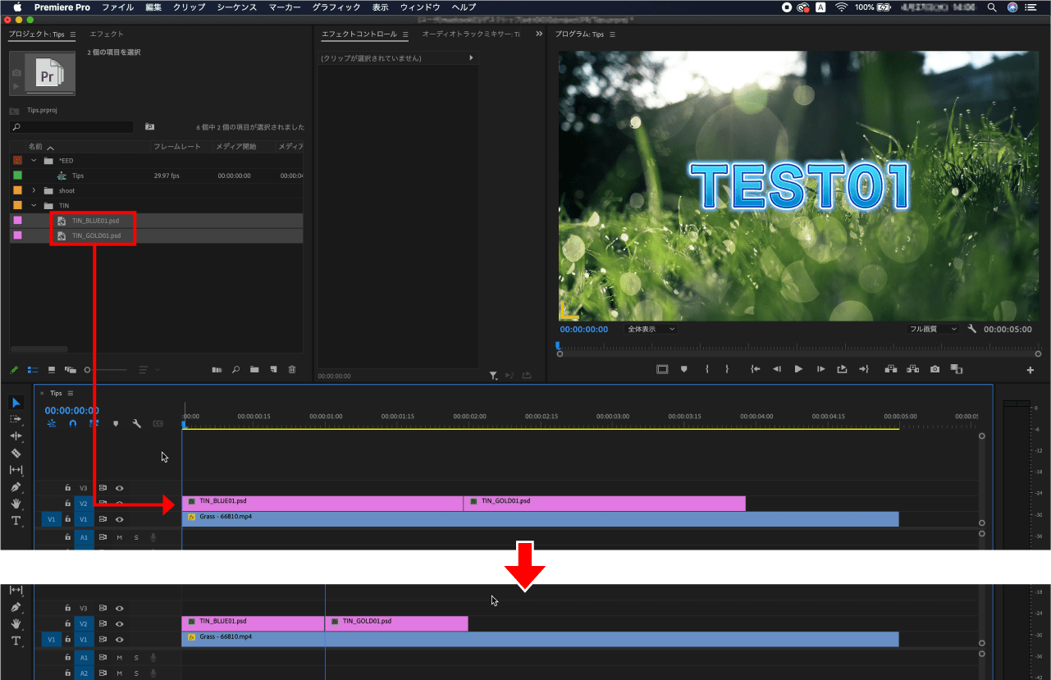Switch project panel to Icon View

[x=52, y=370]
